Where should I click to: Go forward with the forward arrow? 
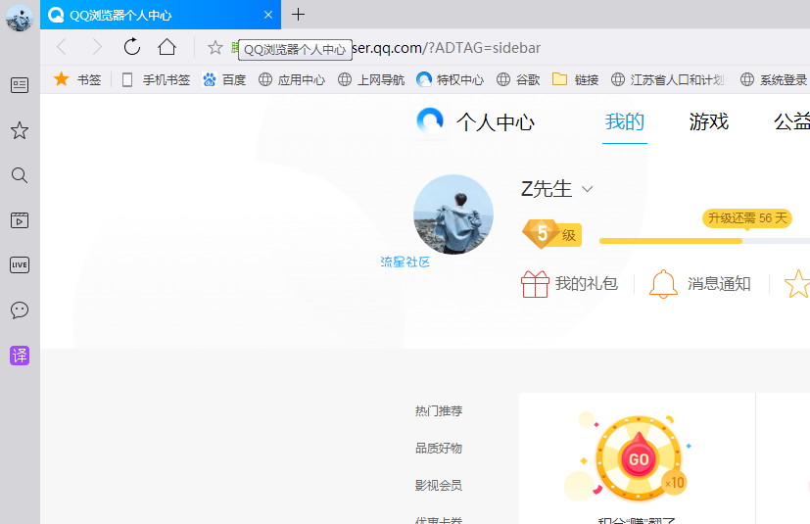[97, 47]
